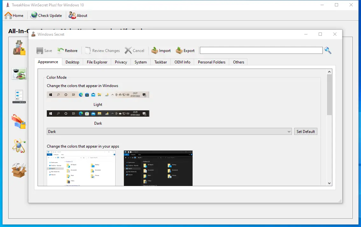Click the search text field
361x227 pixels.
tap(261, 50)
